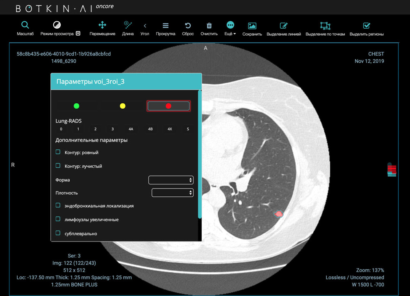
Task: Select the Масштаб zoom magnifier tool
Action: pos(25,25)
